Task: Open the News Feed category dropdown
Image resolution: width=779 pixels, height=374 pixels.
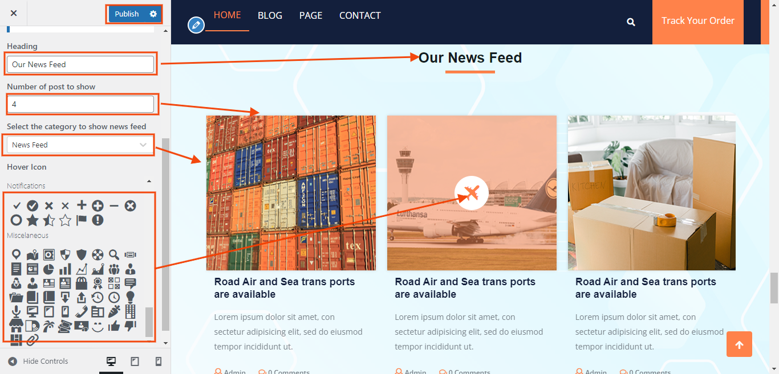Action: coord(80,145)
